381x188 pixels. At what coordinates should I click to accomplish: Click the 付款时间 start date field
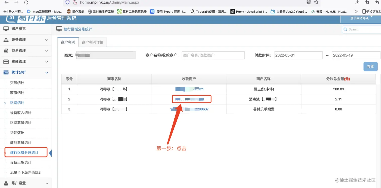298,55
